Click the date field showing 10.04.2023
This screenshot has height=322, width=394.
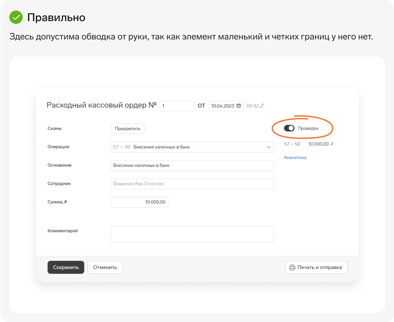point(226,106)
